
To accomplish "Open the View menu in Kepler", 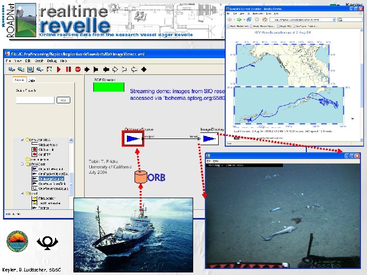I will [x=18, y=61].
